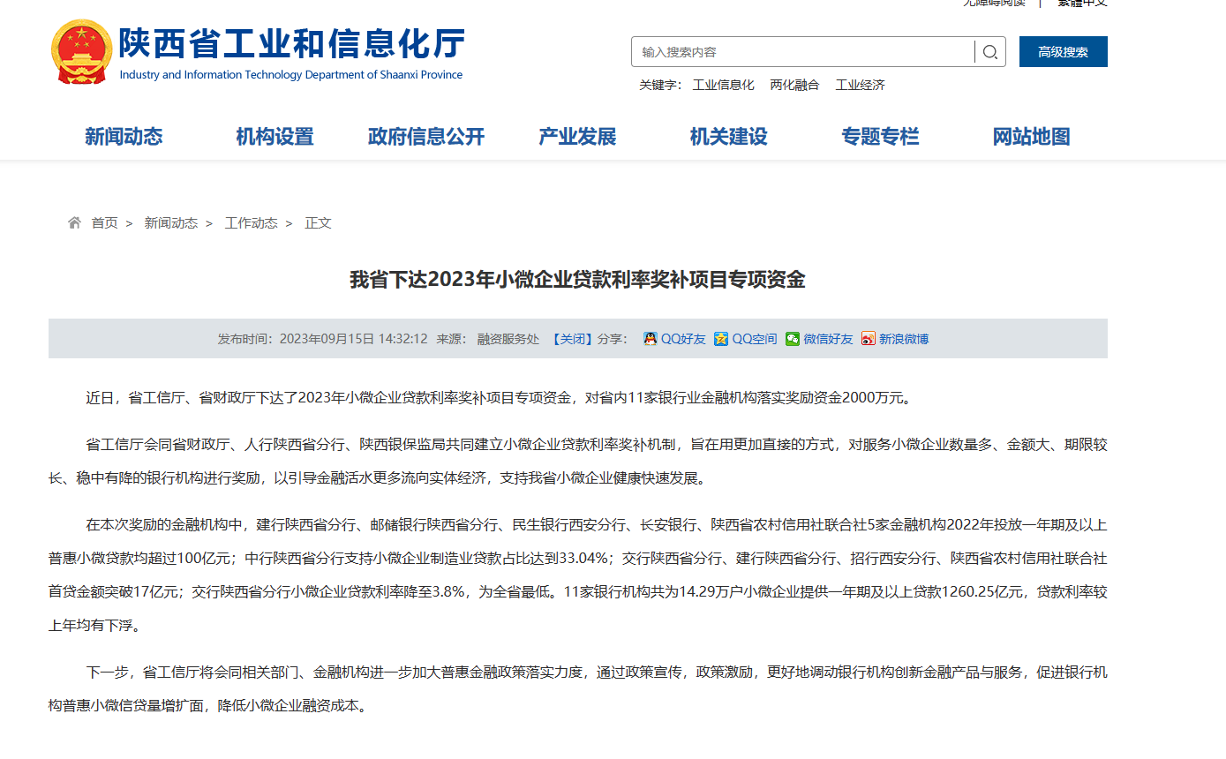1226x759 pixels.
Task: Open the 新闻动态 menu
Action: [x=123, y=137]
